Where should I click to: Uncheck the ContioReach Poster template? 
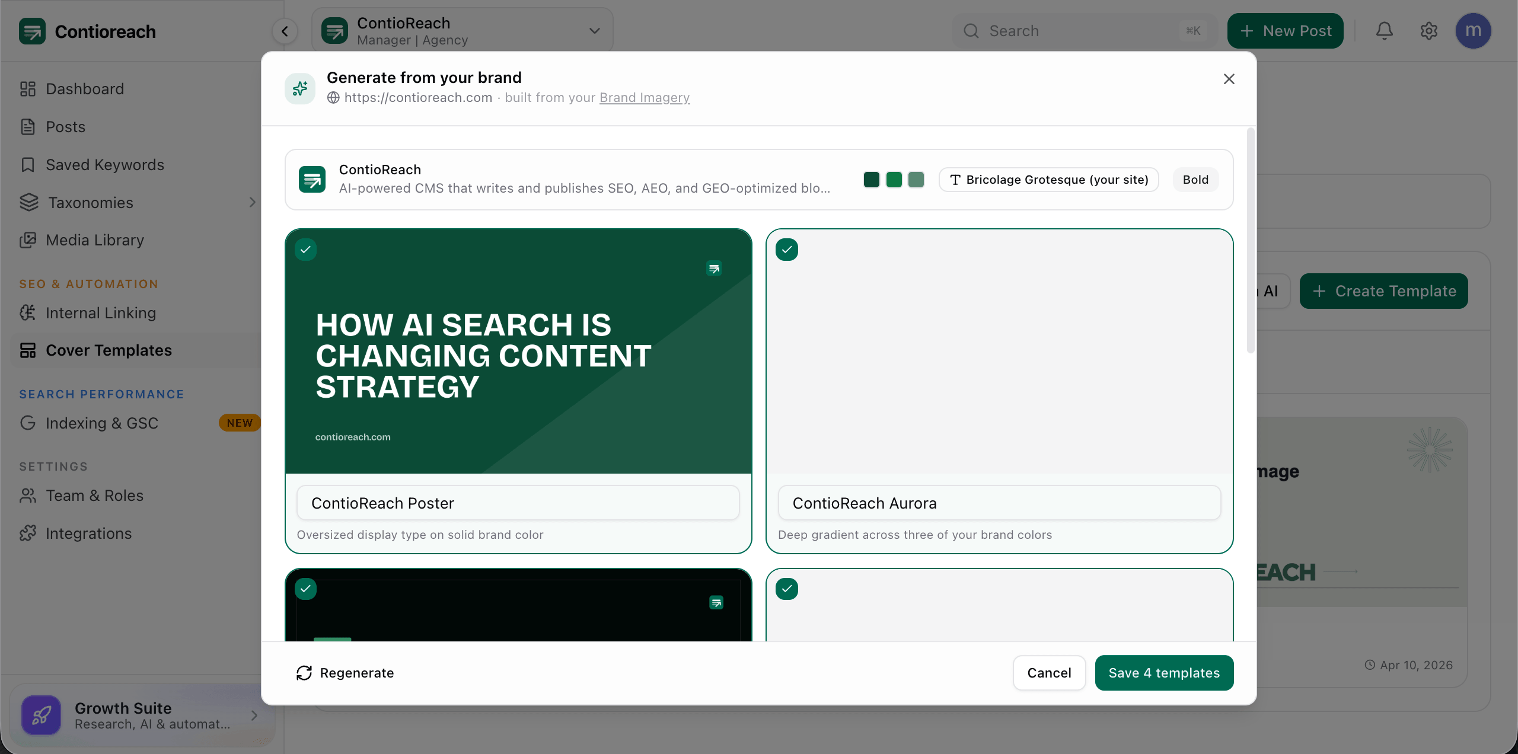coord(306,250)
